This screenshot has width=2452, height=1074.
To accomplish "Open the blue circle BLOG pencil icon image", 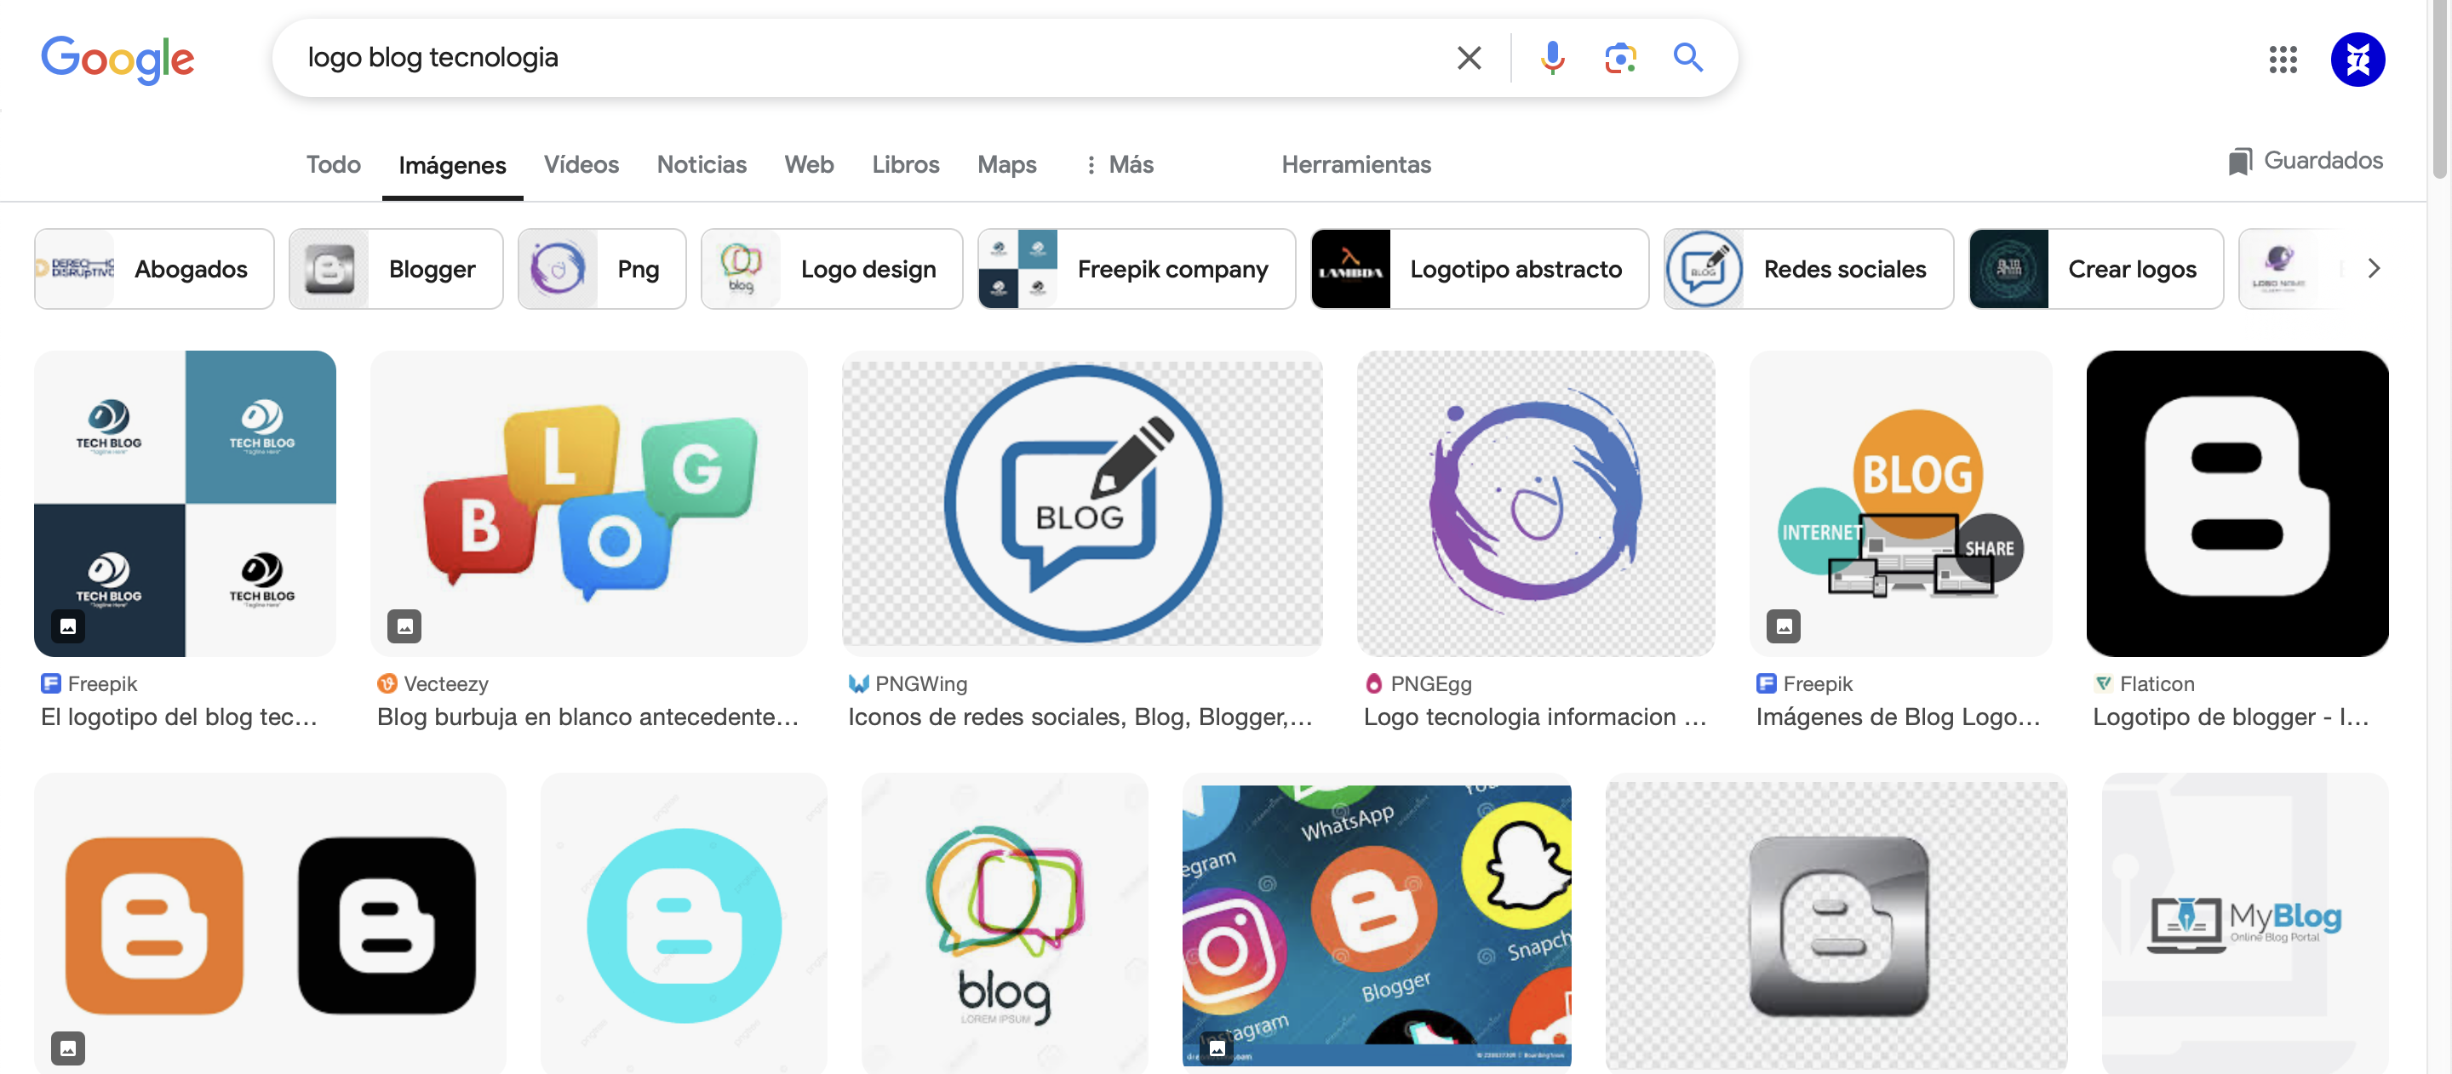I will click(x=1081, y=503).
